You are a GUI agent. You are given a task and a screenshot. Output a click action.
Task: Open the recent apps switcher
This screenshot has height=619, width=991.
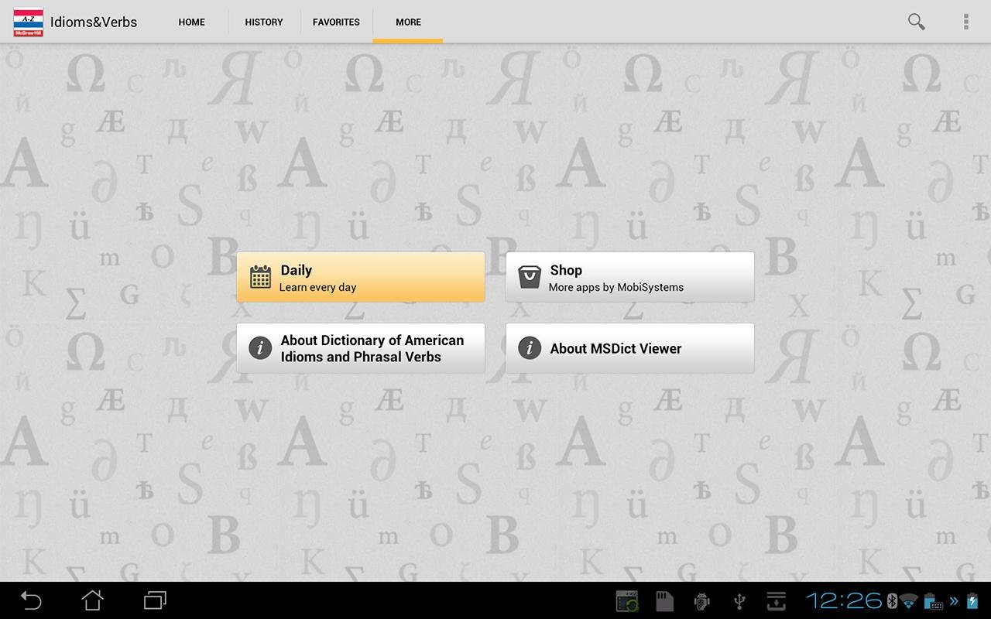155,600
